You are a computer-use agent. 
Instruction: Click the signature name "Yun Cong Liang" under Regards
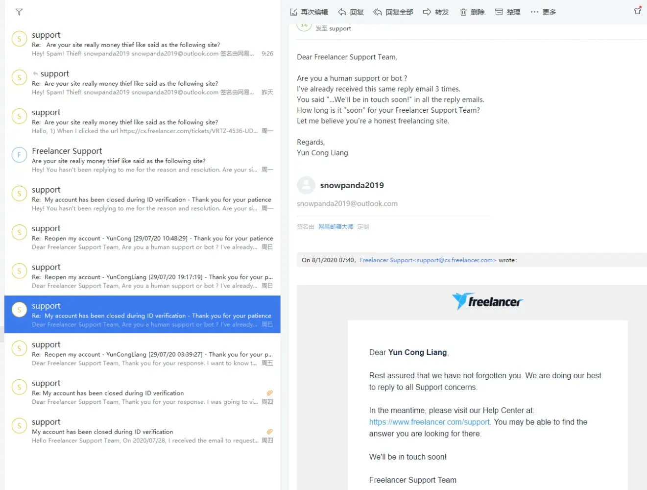(322, 153)
